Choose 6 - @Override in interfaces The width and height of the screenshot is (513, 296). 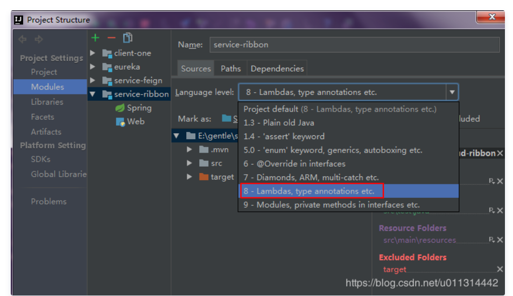(x=348, y=164)
